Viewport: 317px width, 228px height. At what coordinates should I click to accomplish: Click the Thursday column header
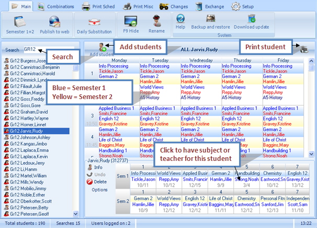point(242,60)
